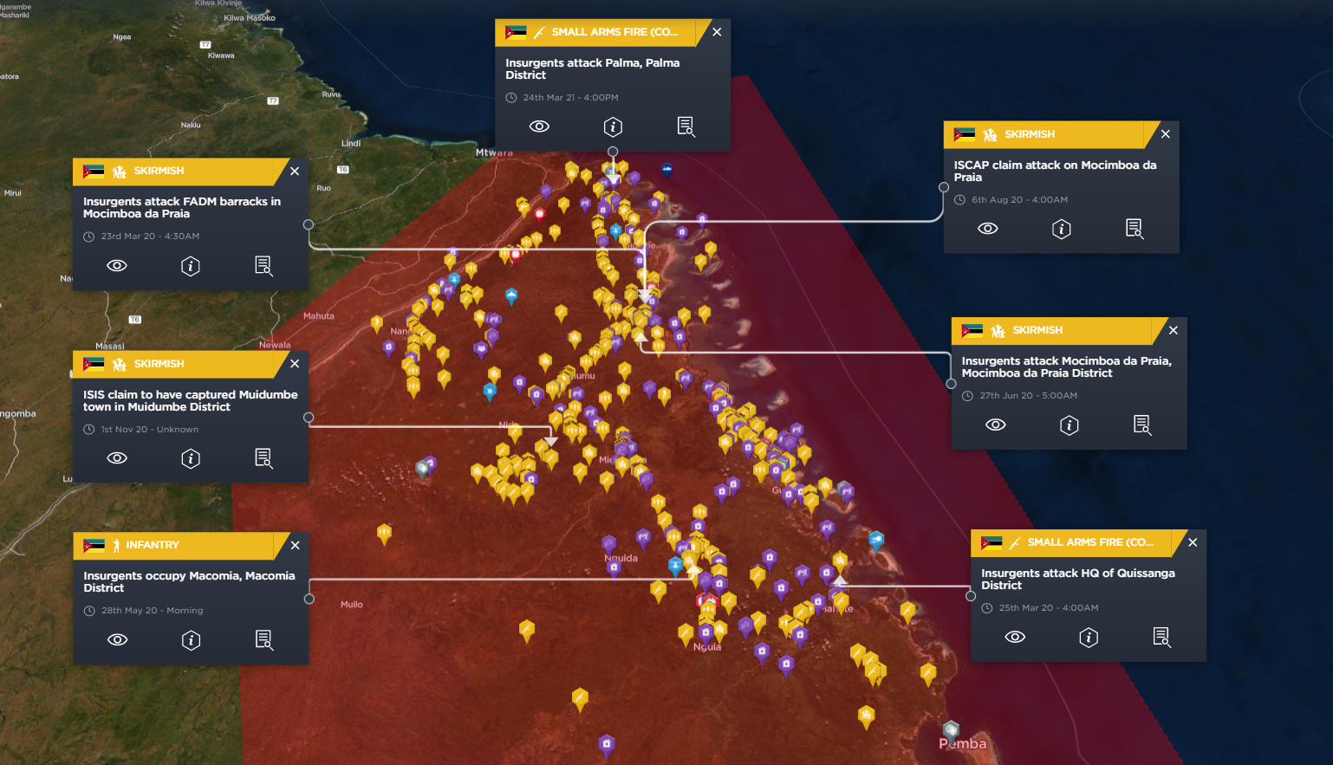
Task: Click '1st Nov 20 - Unknown' timestamp
Action: point(150,430)
